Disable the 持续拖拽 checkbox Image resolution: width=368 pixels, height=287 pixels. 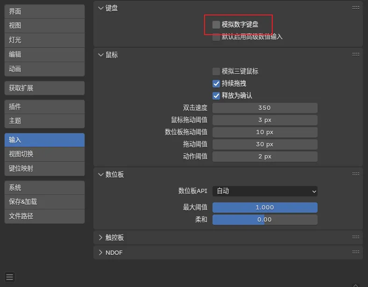point(216,84)
